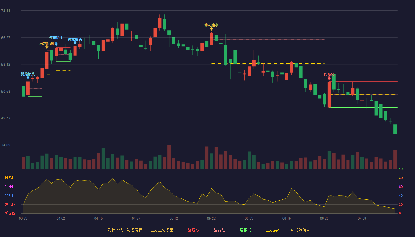The width and height of the screenshot is (415, 237).
Task: Toggle the 强弱线 legend entry
Action: pyautogui.click(x=217, y=230)
